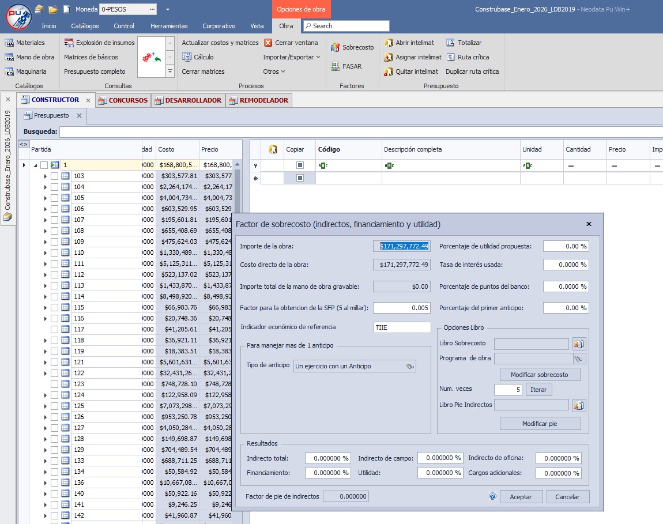Click Abrir intelimat
Viewport: 663px width, 524px height.
(409, 43)
